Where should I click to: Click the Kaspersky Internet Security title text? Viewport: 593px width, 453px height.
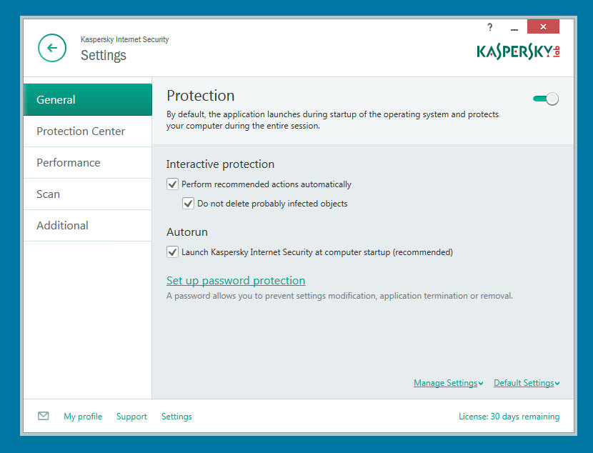[x=124, y=39]
